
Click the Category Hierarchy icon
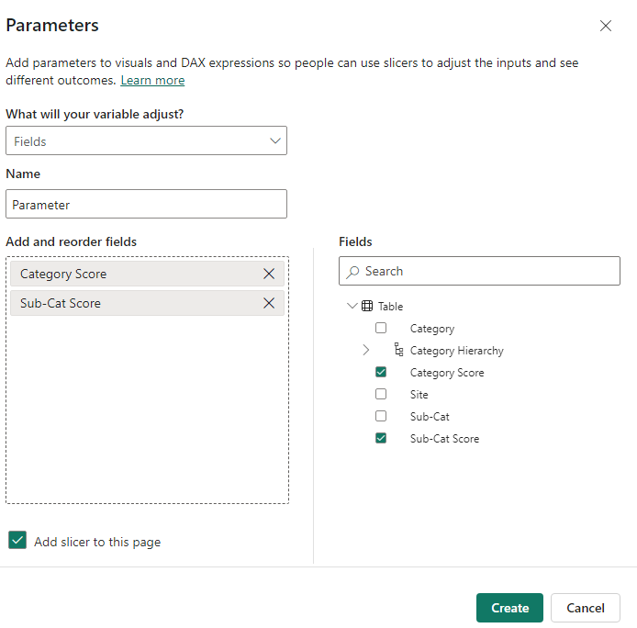[x=399, y=350]
